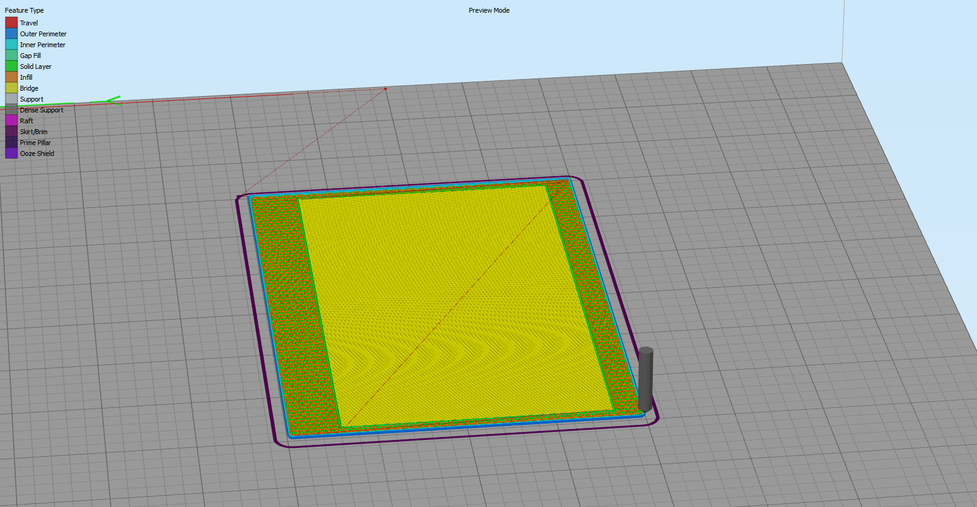Viewport: 977px width, 507px height.
Task: Click the Travel legend label
Action: [x=29, y=23]
